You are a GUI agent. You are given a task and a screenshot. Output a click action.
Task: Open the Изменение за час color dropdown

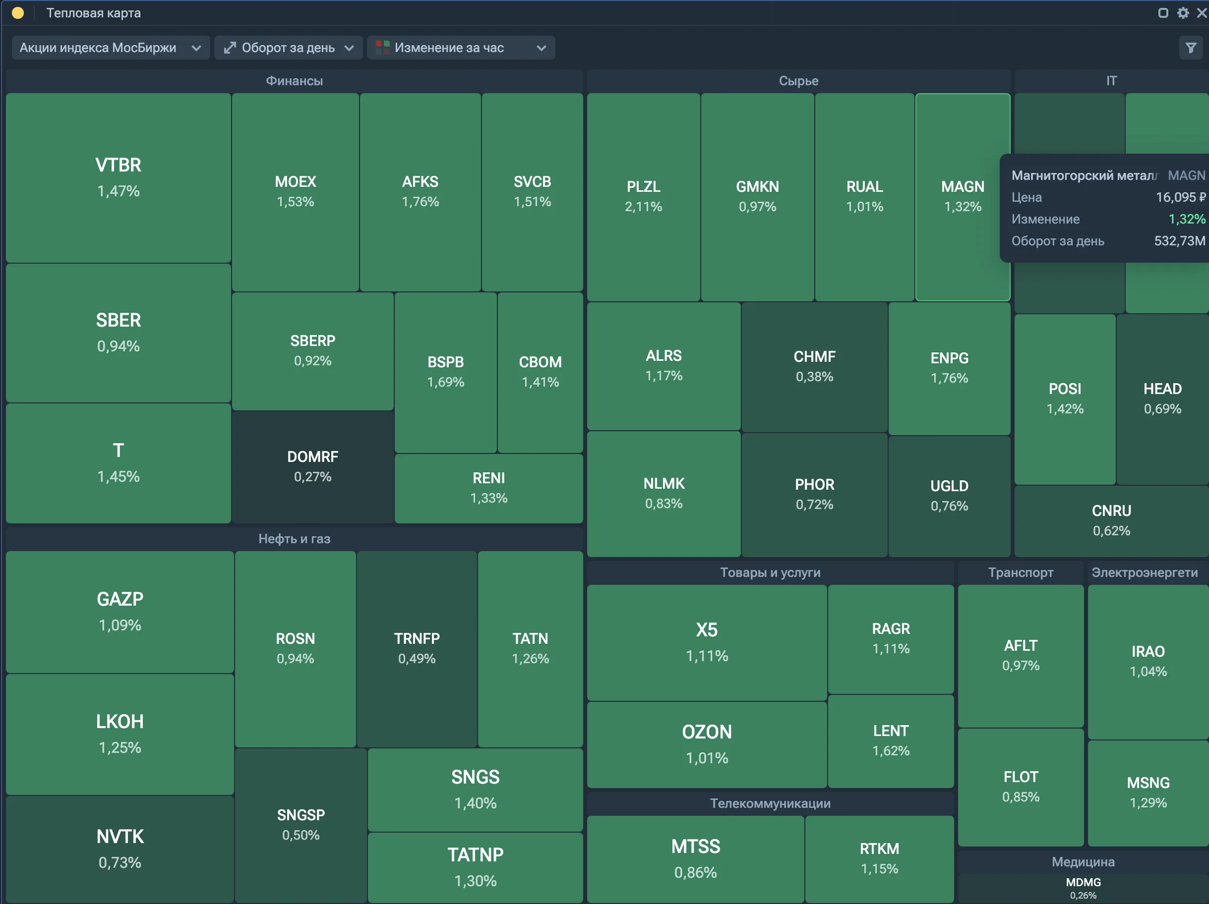tap(461, 48)
